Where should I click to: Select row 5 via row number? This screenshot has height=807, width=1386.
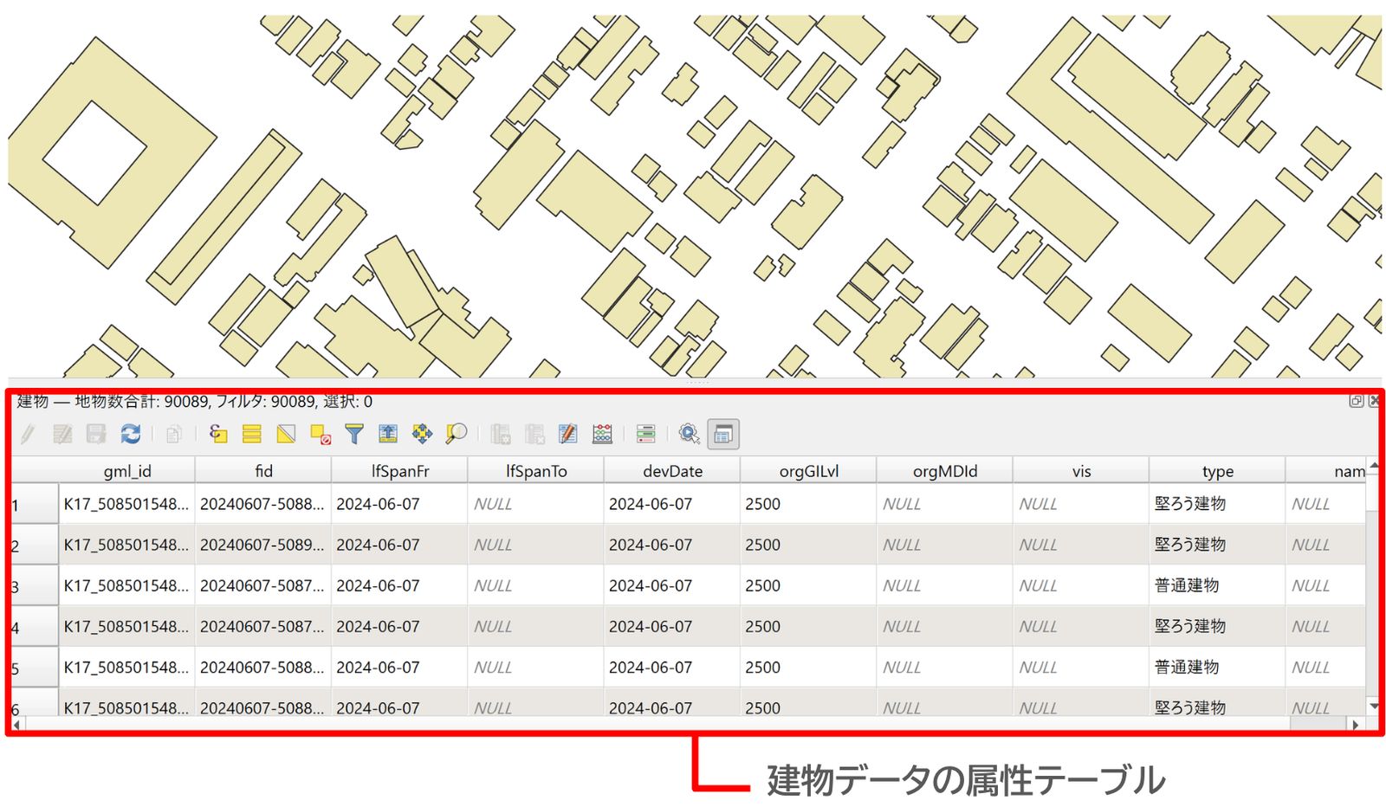click(35, 668)
